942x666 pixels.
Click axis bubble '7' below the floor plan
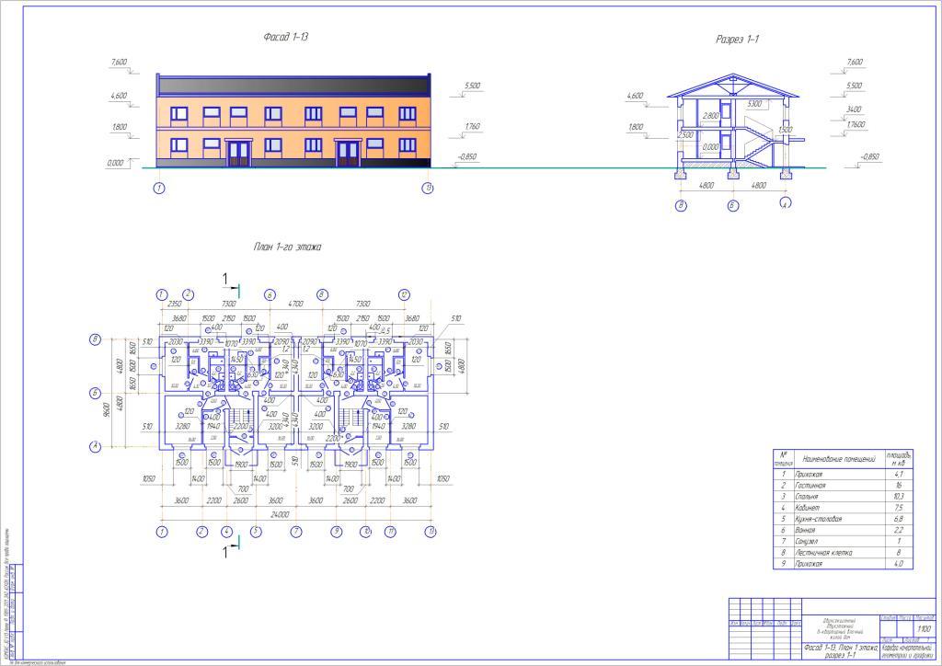pyautogui.click(x=296, y=532)
